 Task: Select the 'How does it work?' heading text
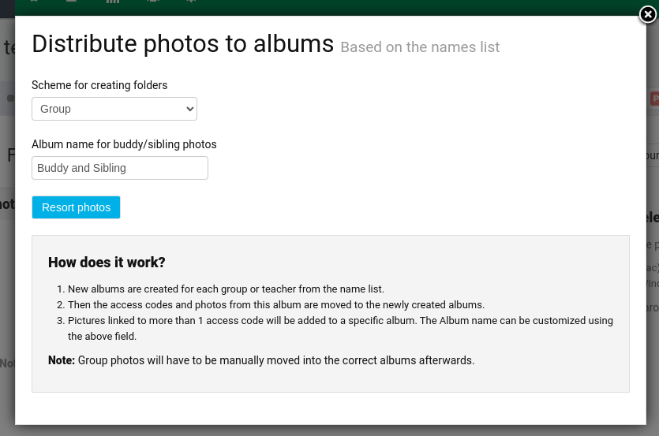click(107, 263)
